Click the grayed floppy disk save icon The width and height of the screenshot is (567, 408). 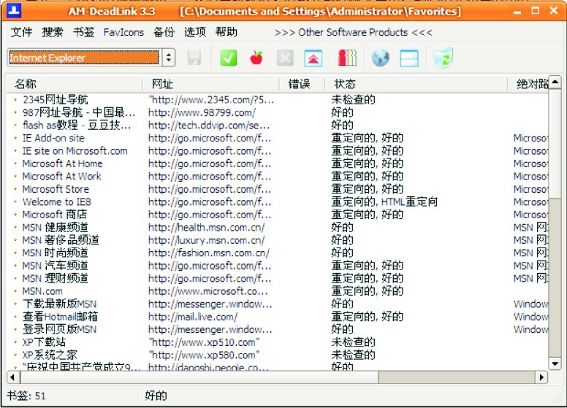click(x=194, y=58)
